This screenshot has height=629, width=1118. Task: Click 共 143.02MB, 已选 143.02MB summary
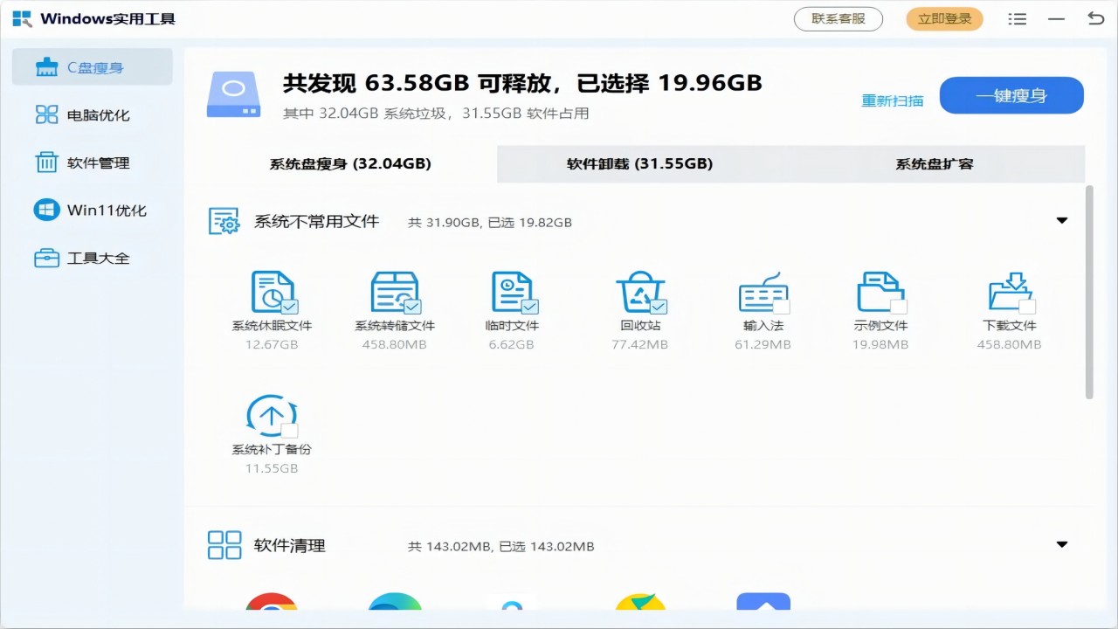click(x=501, y=546)
